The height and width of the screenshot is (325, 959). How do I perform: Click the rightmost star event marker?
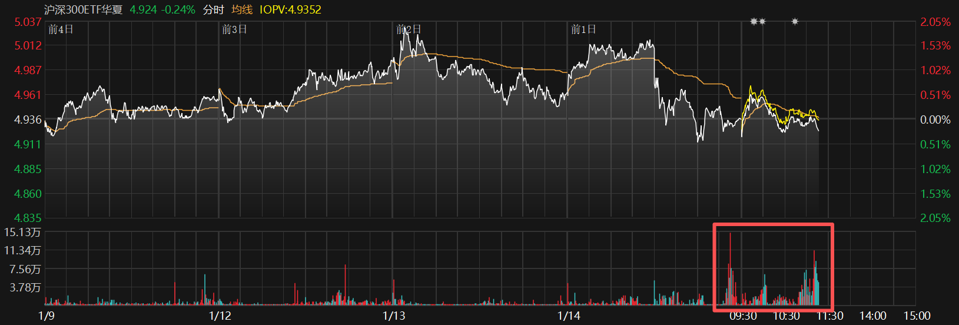click(x=795, y=22)
